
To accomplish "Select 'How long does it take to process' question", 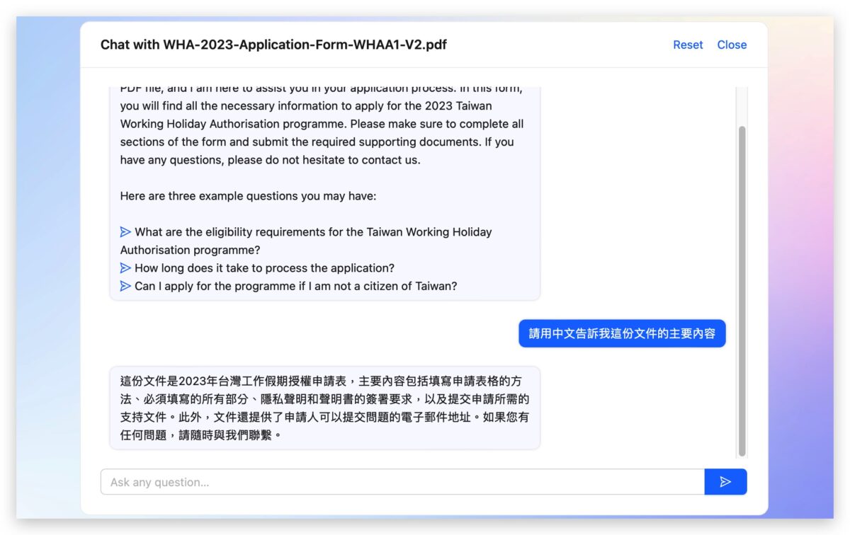I will pyautogui.click(x=264, y=268).
